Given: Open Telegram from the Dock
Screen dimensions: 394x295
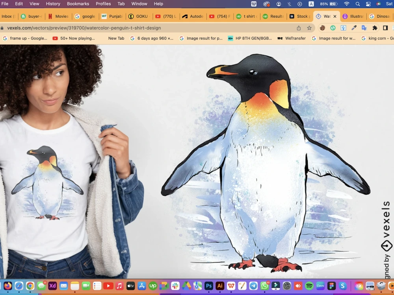Looking at the screenshot, I should click(253, 286).
